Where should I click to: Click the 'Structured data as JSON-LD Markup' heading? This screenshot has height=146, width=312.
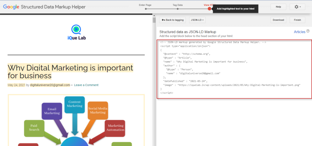[188, 32]
